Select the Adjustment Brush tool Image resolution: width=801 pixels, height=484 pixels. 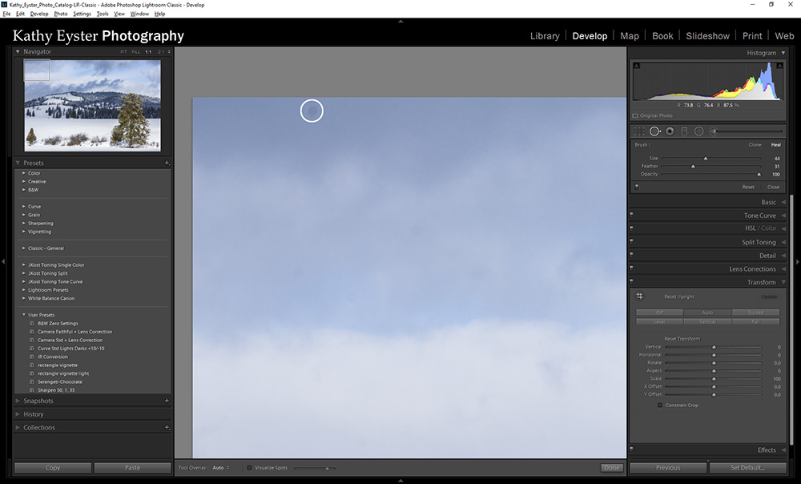tap(713, 131)
